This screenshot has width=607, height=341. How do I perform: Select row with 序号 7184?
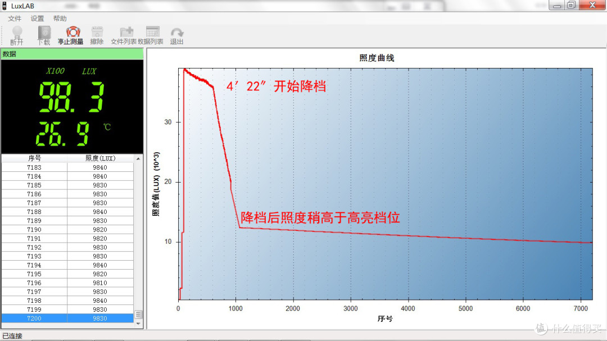pos(67,176)
